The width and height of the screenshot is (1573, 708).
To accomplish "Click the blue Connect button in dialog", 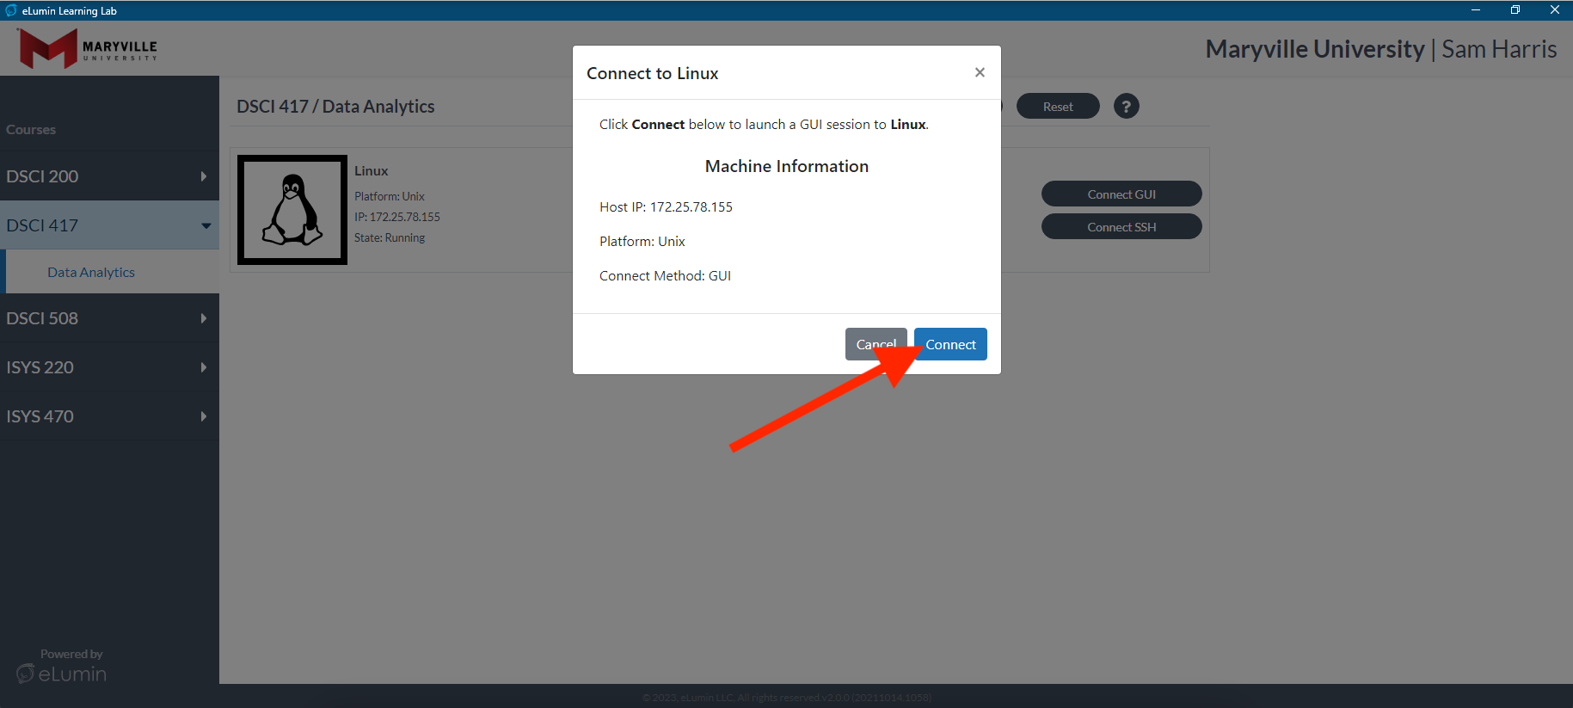I will tap(950, 344).
